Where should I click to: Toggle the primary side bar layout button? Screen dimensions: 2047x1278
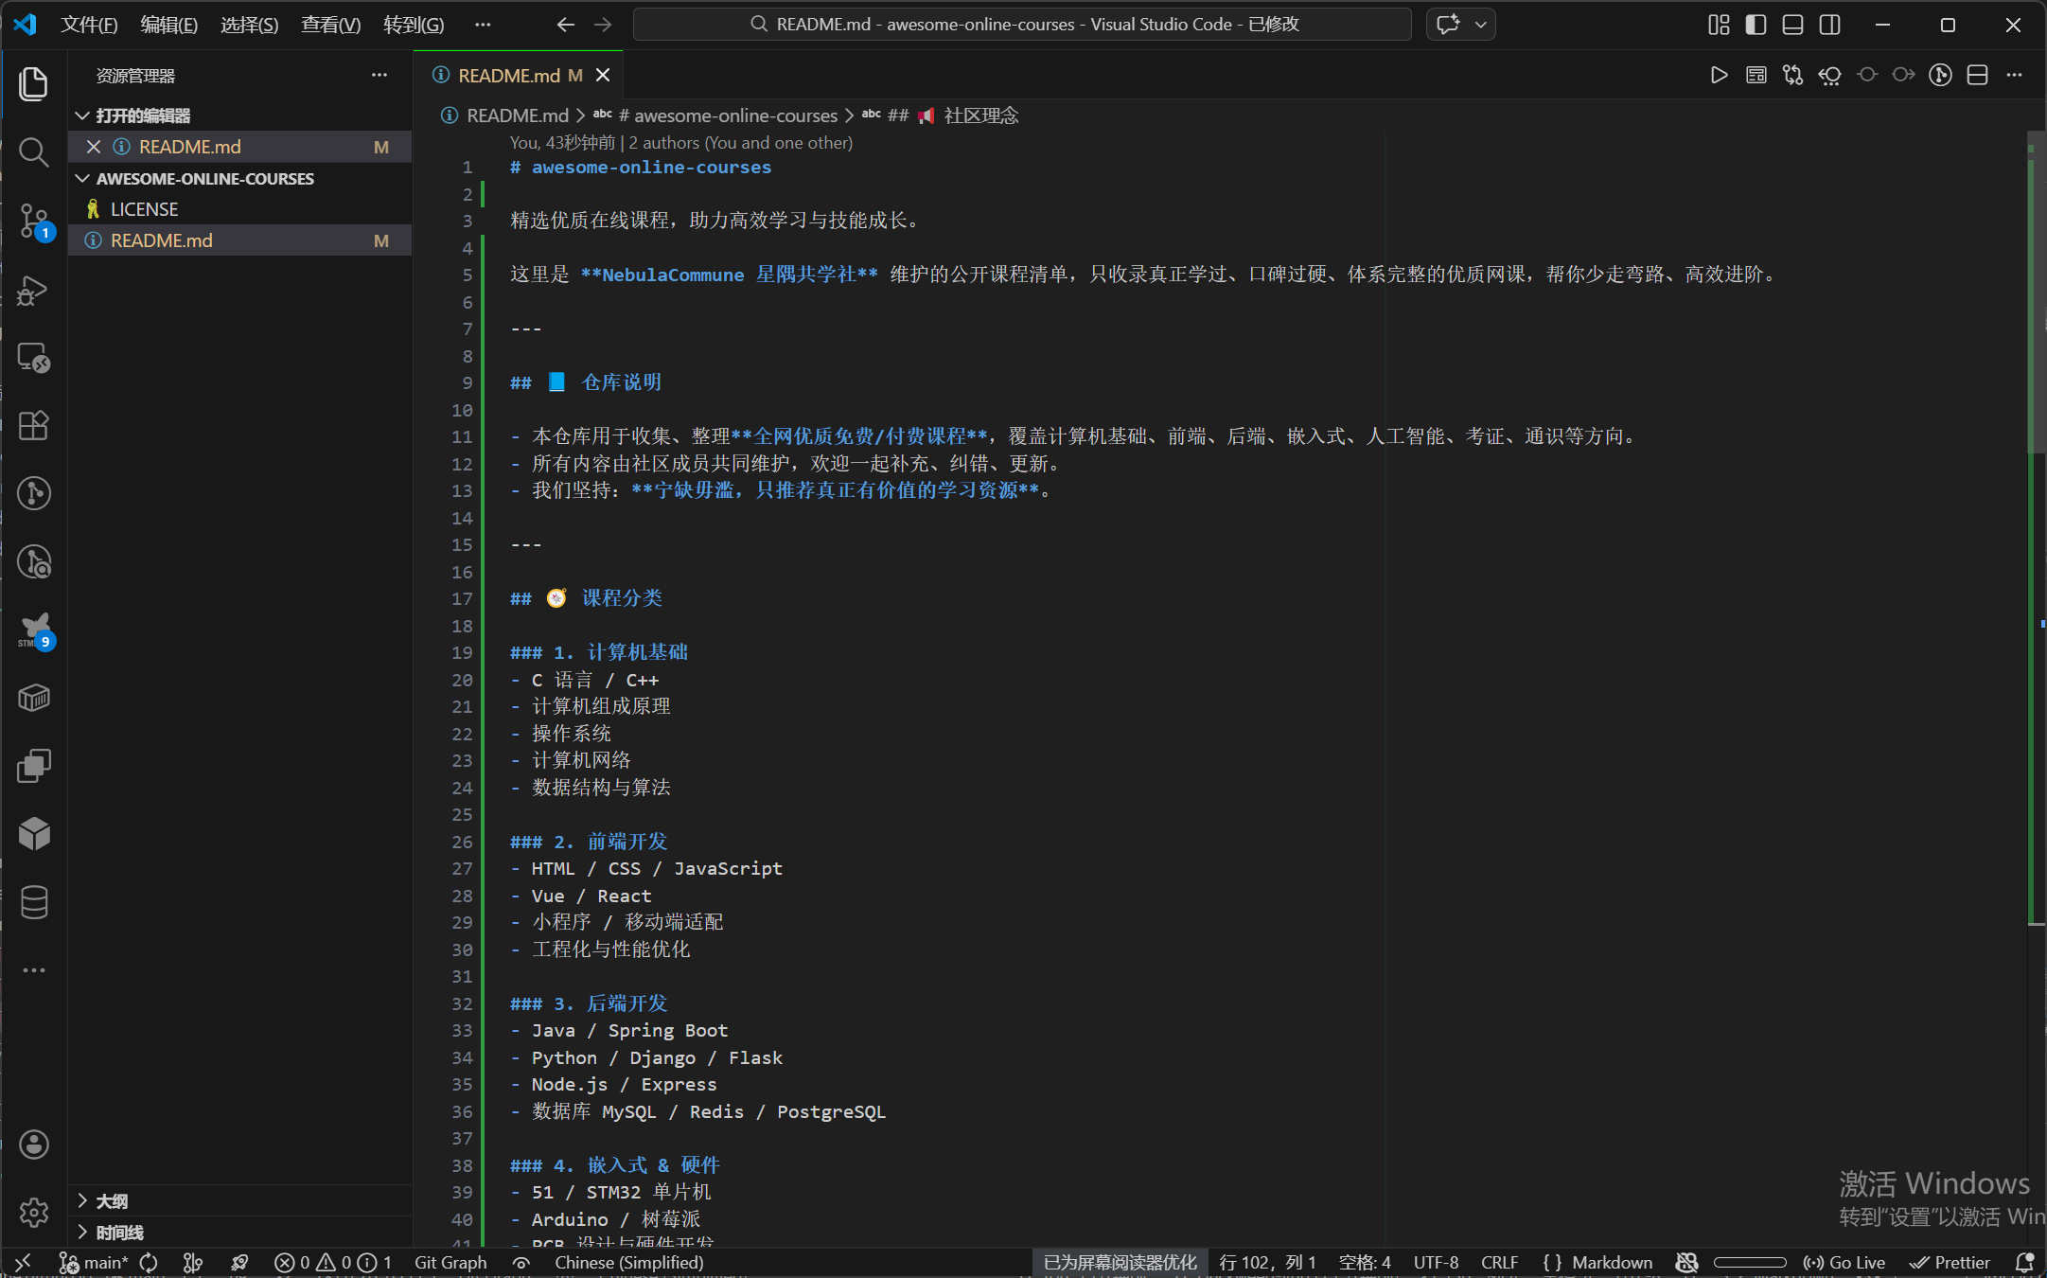(1756, 25)
